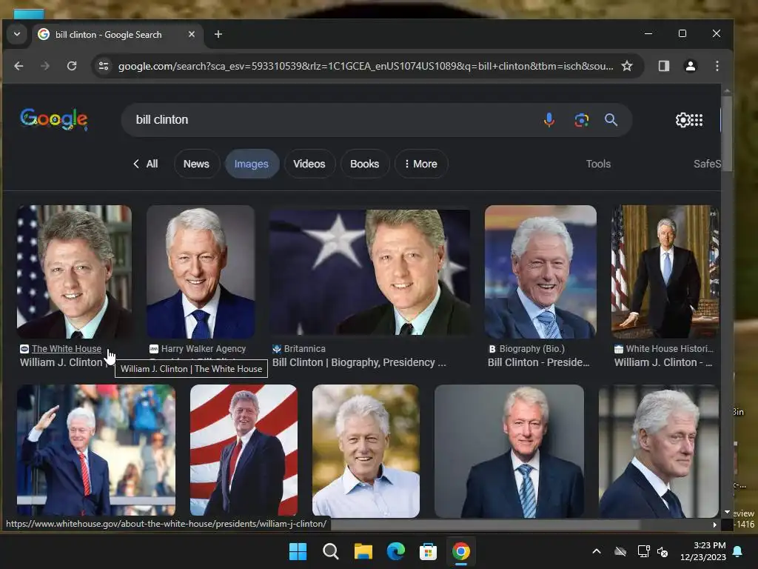Open the notifications bell
The width and height of the screenshot is (758, 569).
[738, 551]
